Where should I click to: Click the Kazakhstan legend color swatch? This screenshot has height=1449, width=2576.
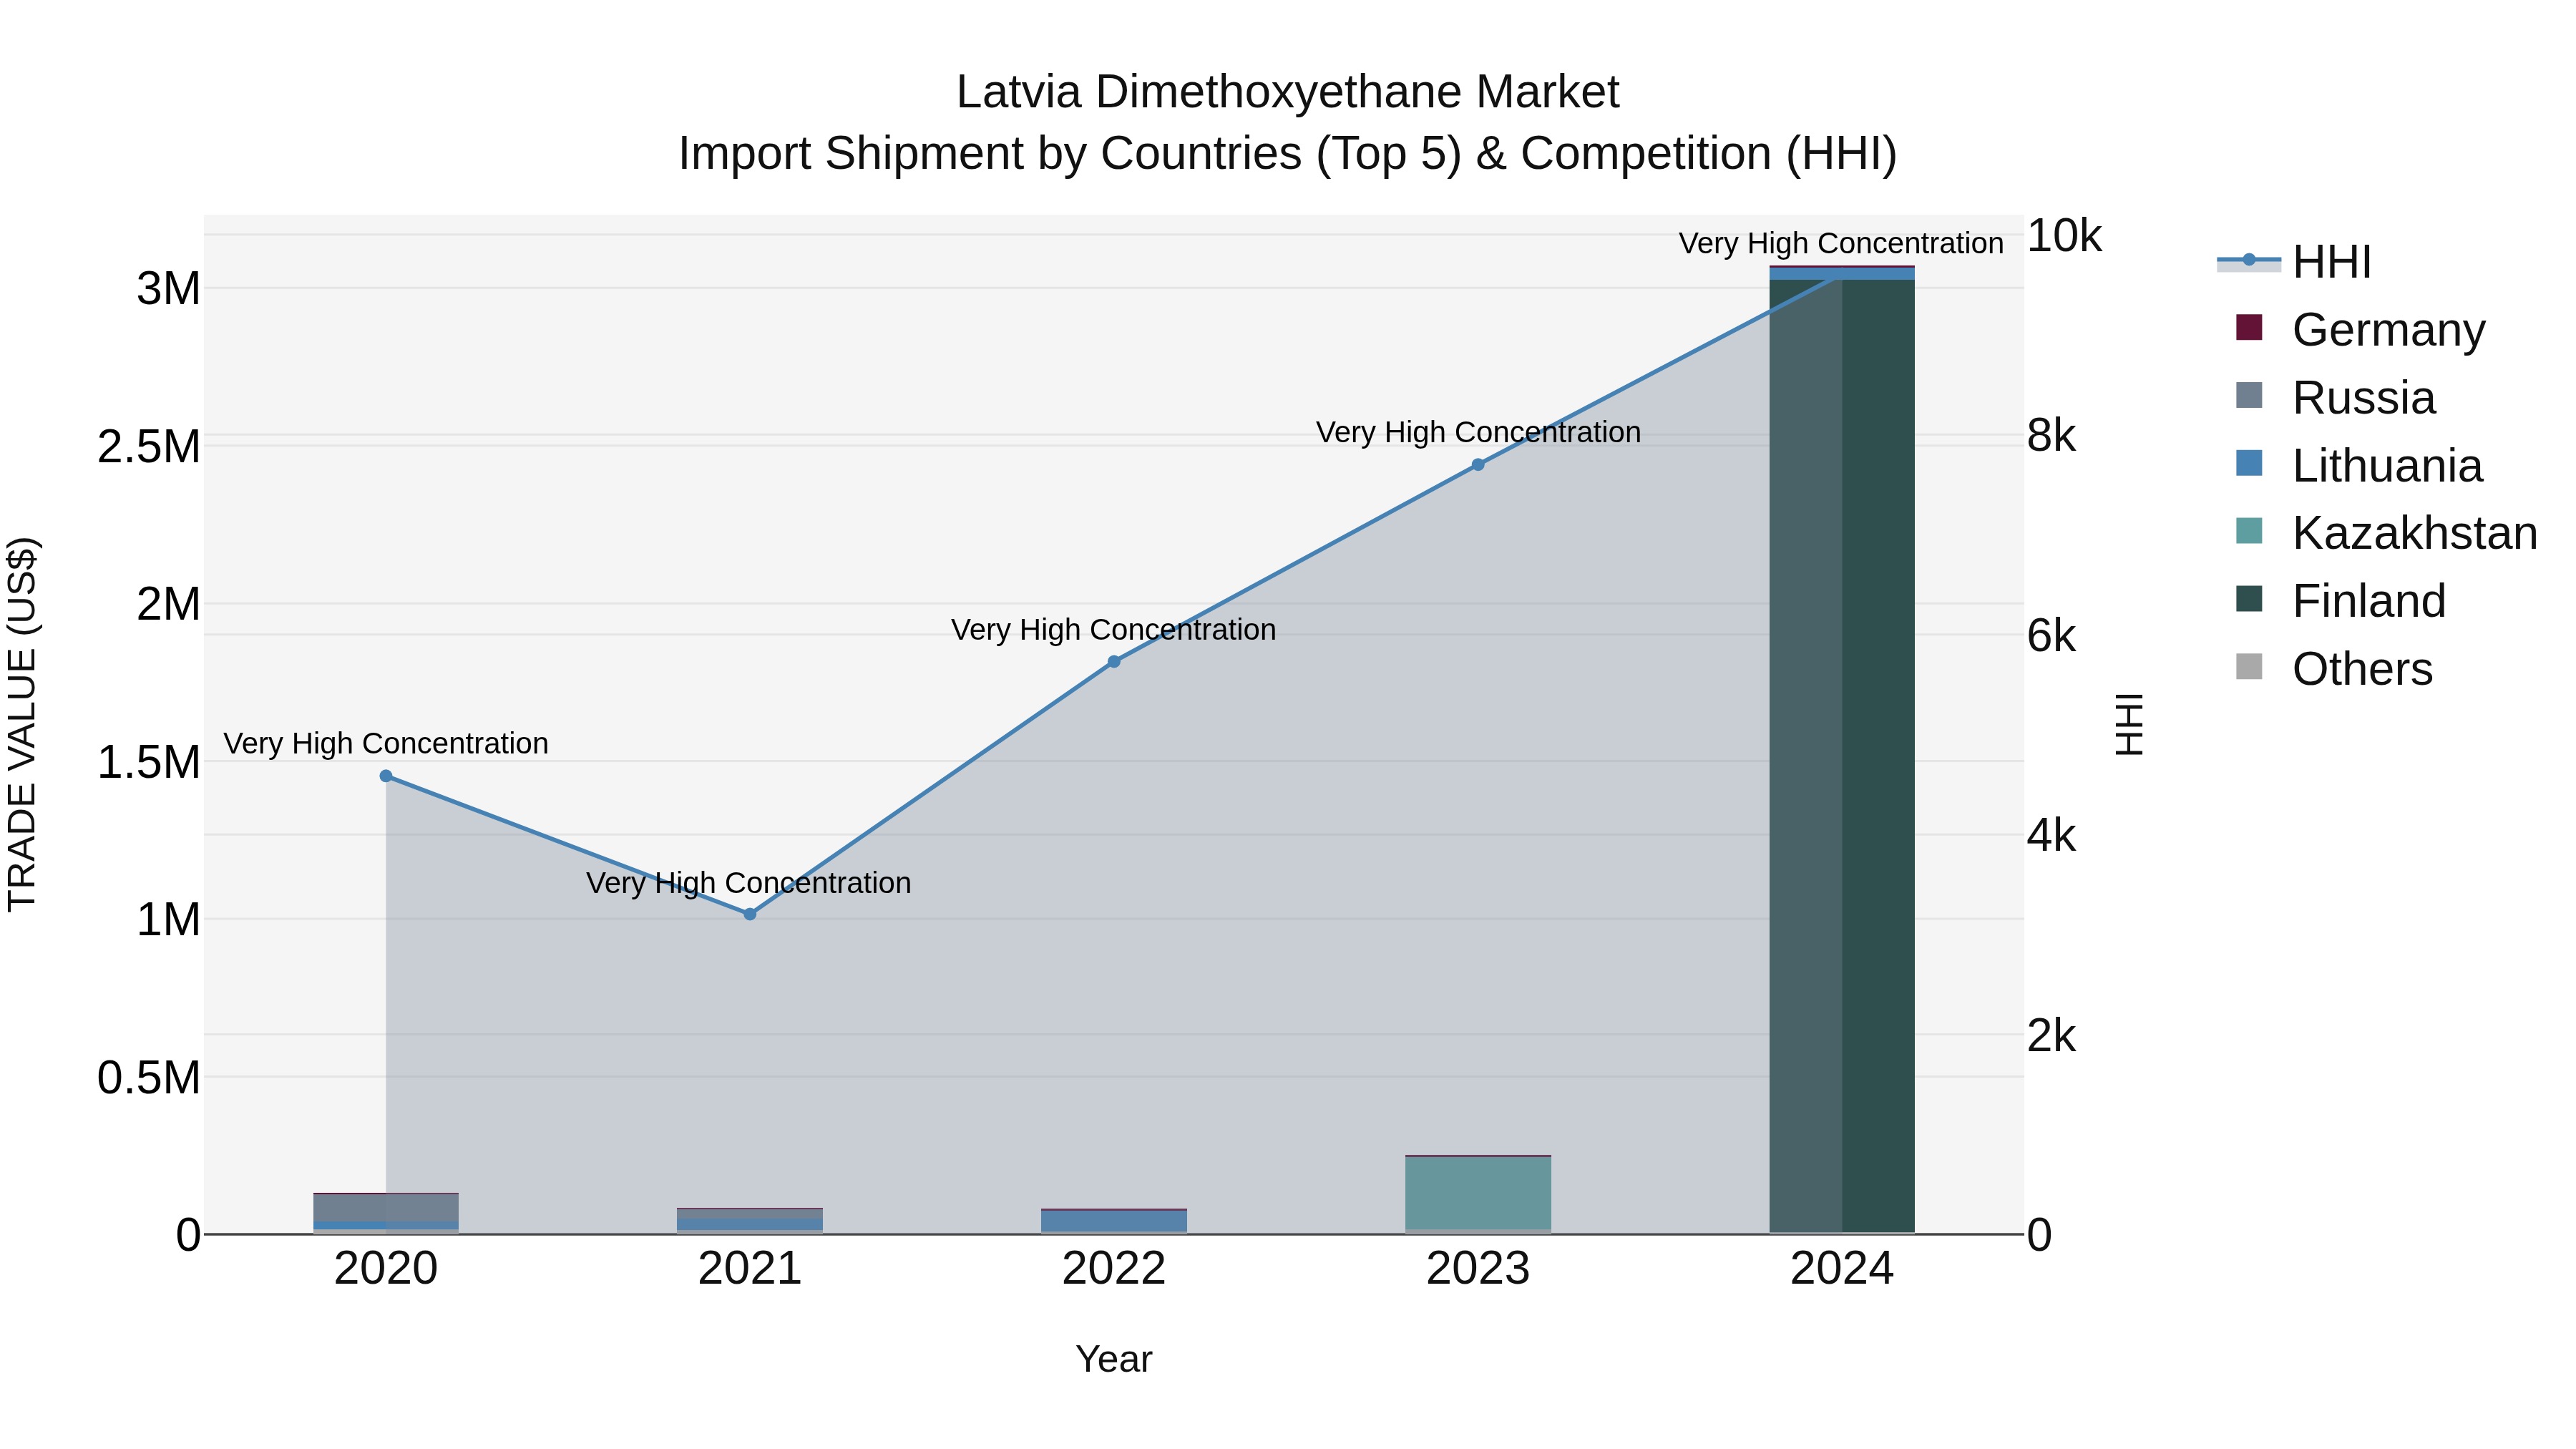click(x=2249, y=531)
